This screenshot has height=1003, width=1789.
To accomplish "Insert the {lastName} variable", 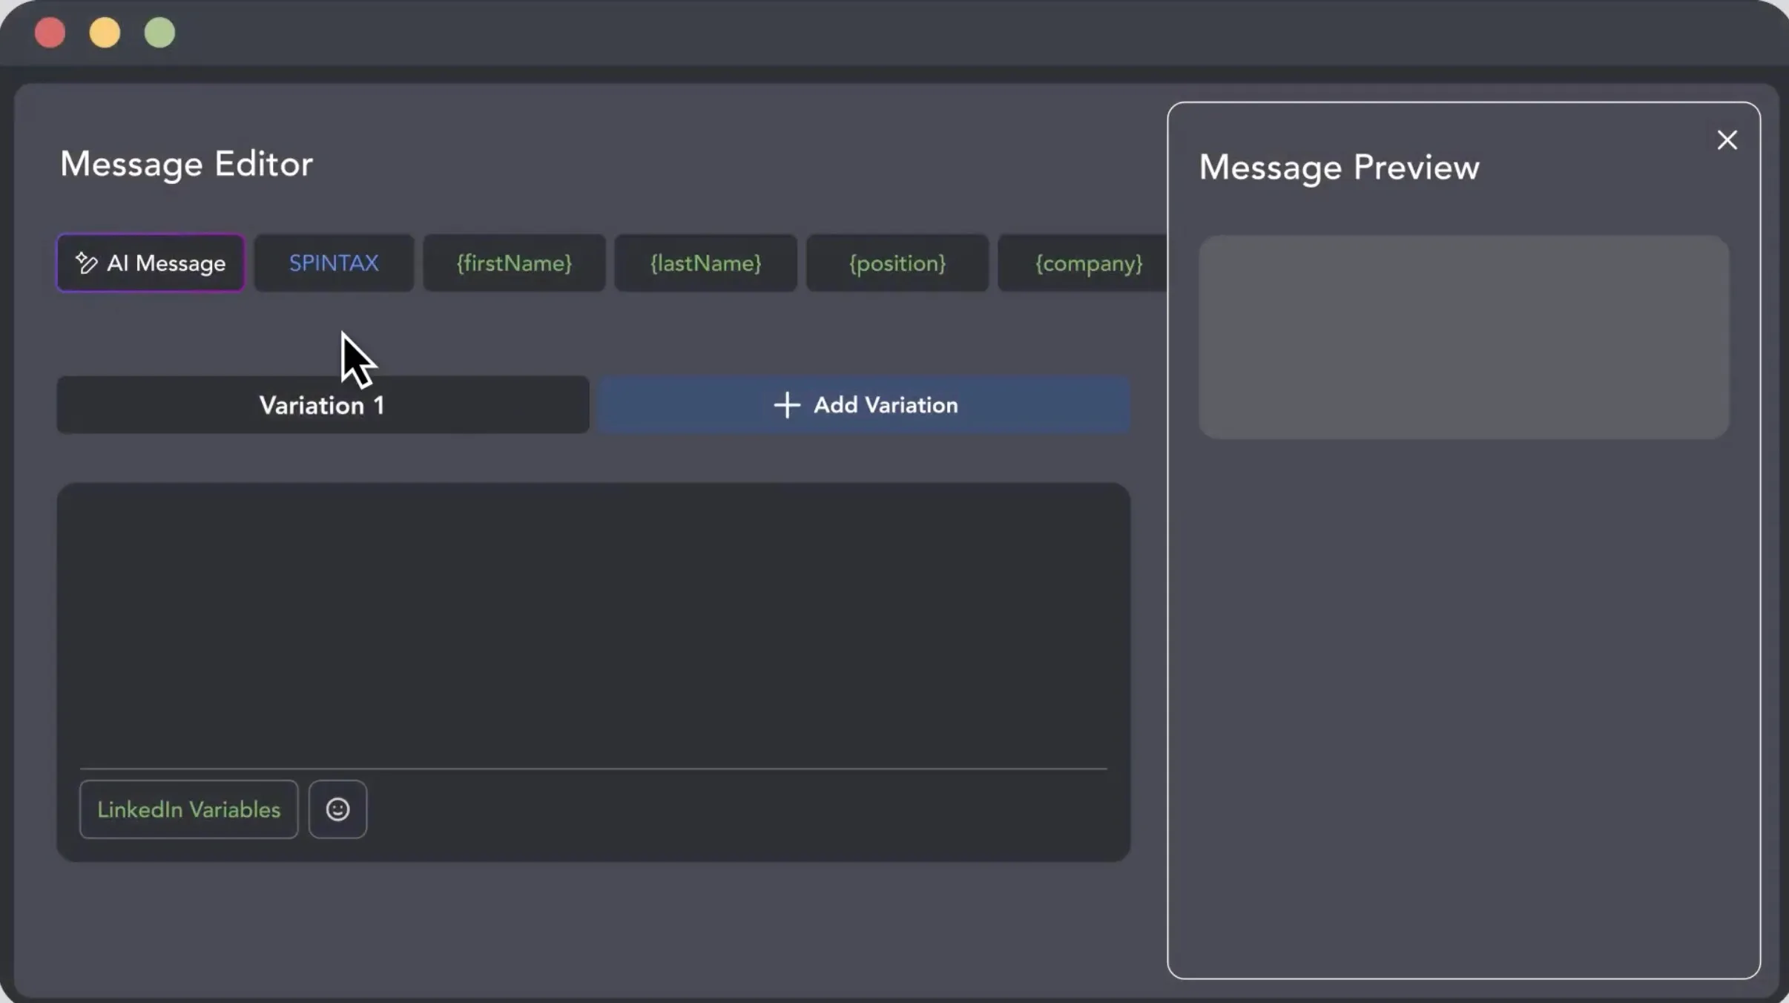I will [705, 263].
